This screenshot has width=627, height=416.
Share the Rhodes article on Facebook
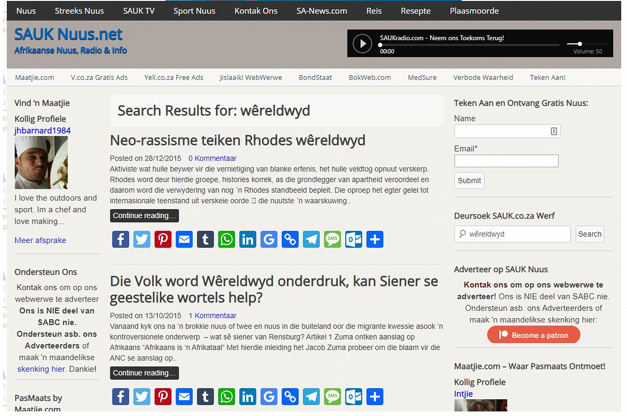[x=121, y=239]
